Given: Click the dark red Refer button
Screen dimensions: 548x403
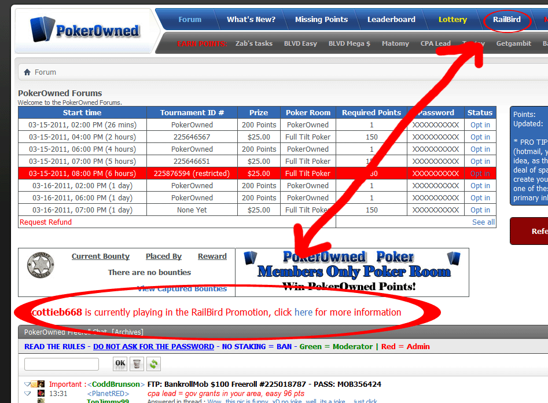Looking at the screenshot, I should pos(529,231).
